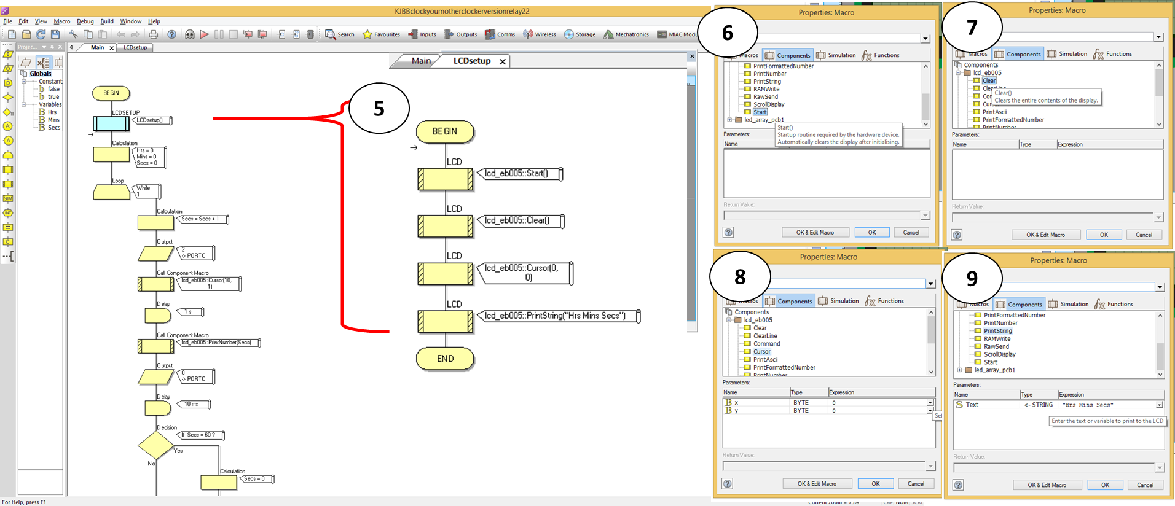This screenshot has height=506, width=1175.
Task: Open the File menu
Action: coord(7,21)
